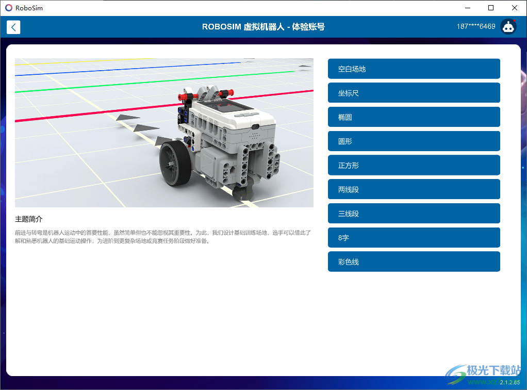Pick the 8字 field
Image resolution: width=527 pixels, height=390 pixels.
pyautogui.click(x=414, y=238)
